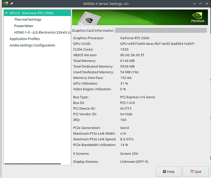
Task: Open Application Profiles page
Action: [25, 39]
